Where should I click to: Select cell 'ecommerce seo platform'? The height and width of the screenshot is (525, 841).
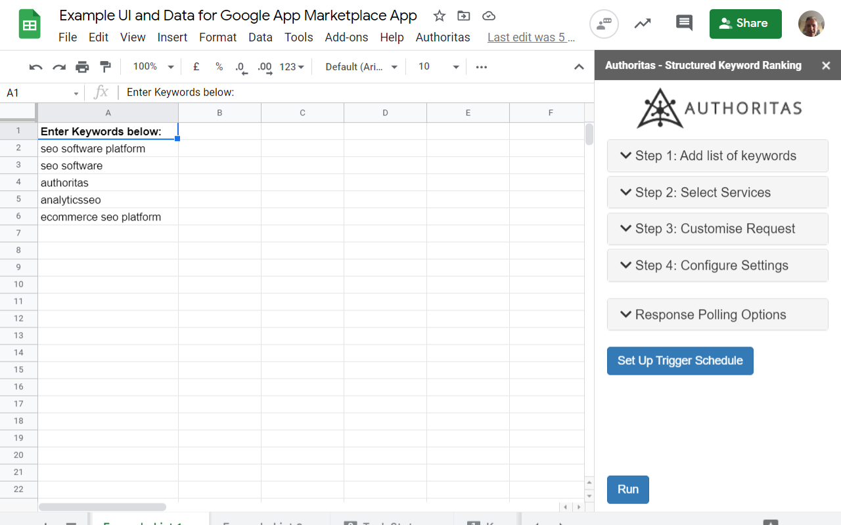pyautogui.click(x=108, y=217)
